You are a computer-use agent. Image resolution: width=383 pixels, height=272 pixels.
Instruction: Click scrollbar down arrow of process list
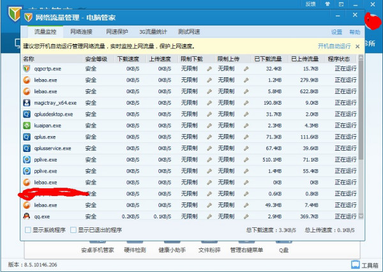click(x=361, y=216)
